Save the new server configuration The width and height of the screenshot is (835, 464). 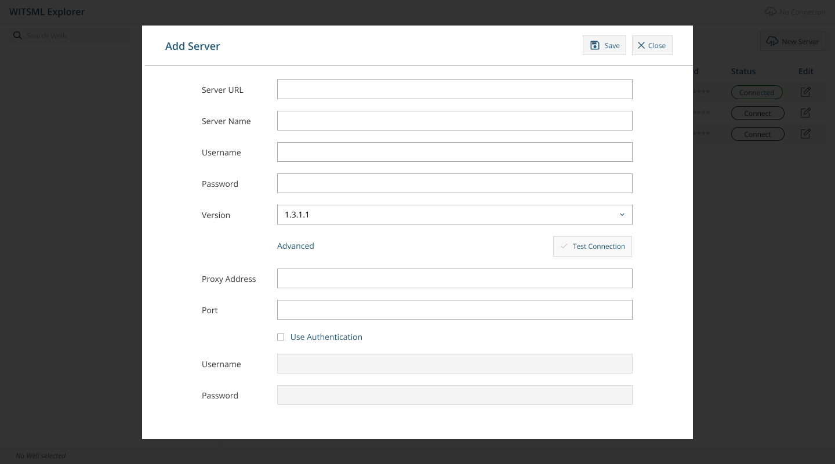(x=604, y=45)
